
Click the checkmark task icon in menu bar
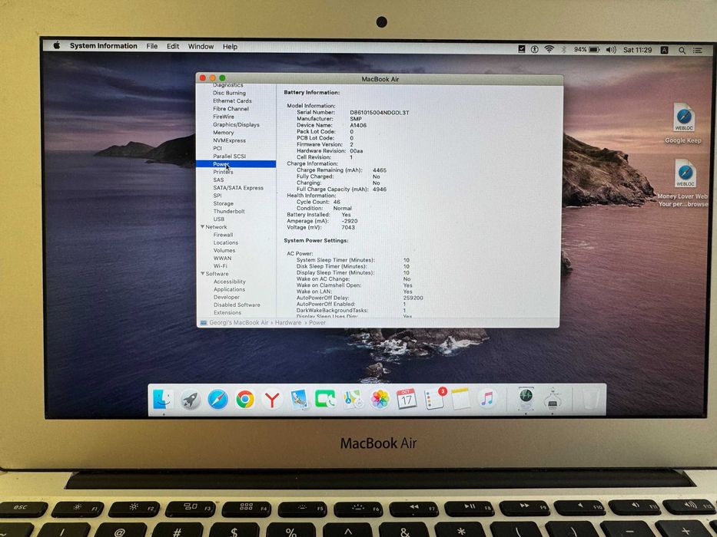click(x=521, y=49)
